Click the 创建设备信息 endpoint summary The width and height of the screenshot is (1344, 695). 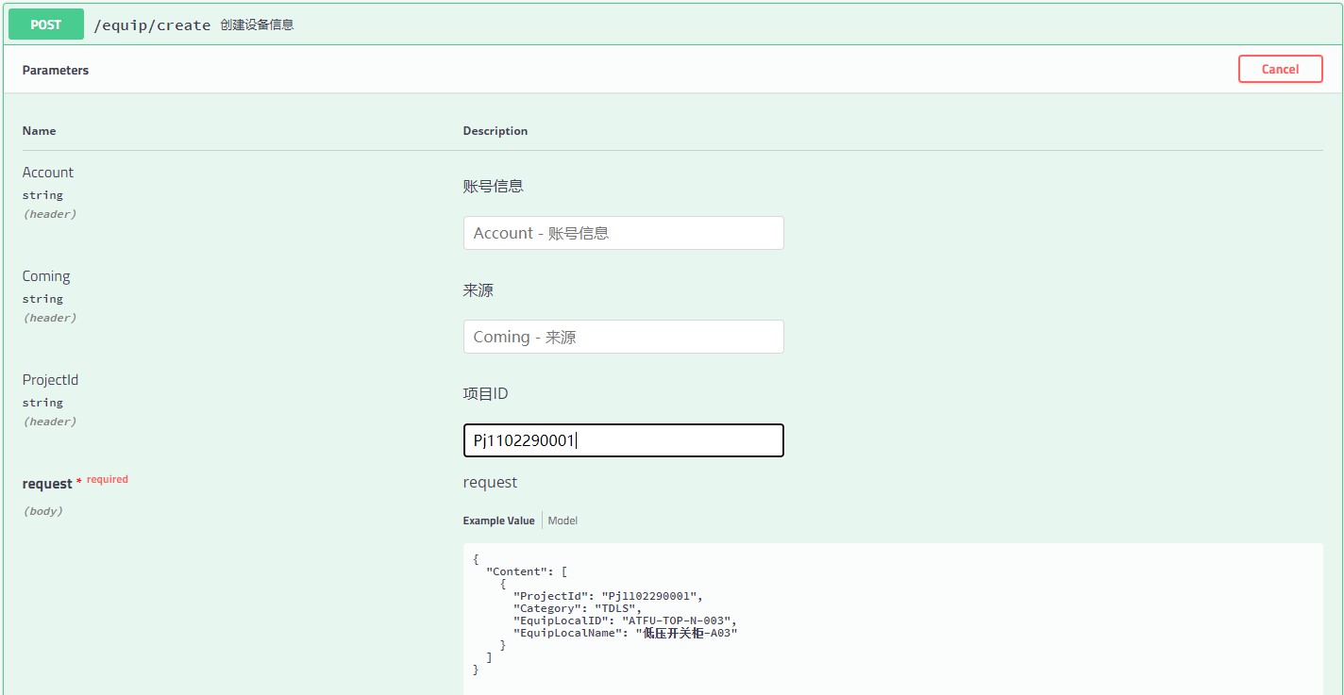[x=257, y=25]
